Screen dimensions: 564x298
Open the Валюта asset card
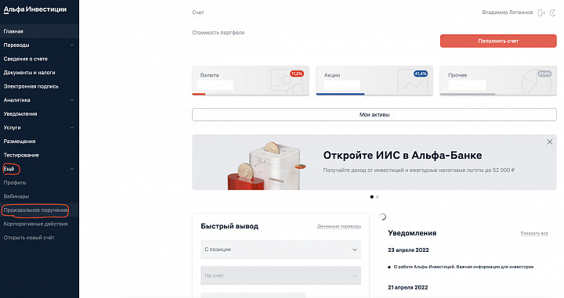point(251,81)
